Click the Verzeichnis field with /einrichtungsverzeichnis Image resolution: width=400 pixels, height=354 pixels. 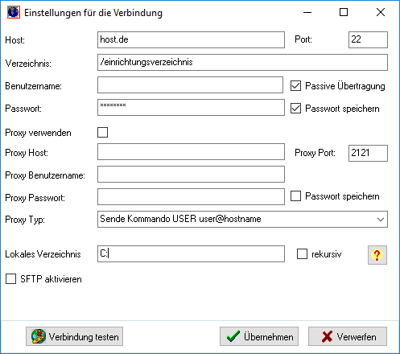click(242, 62)
